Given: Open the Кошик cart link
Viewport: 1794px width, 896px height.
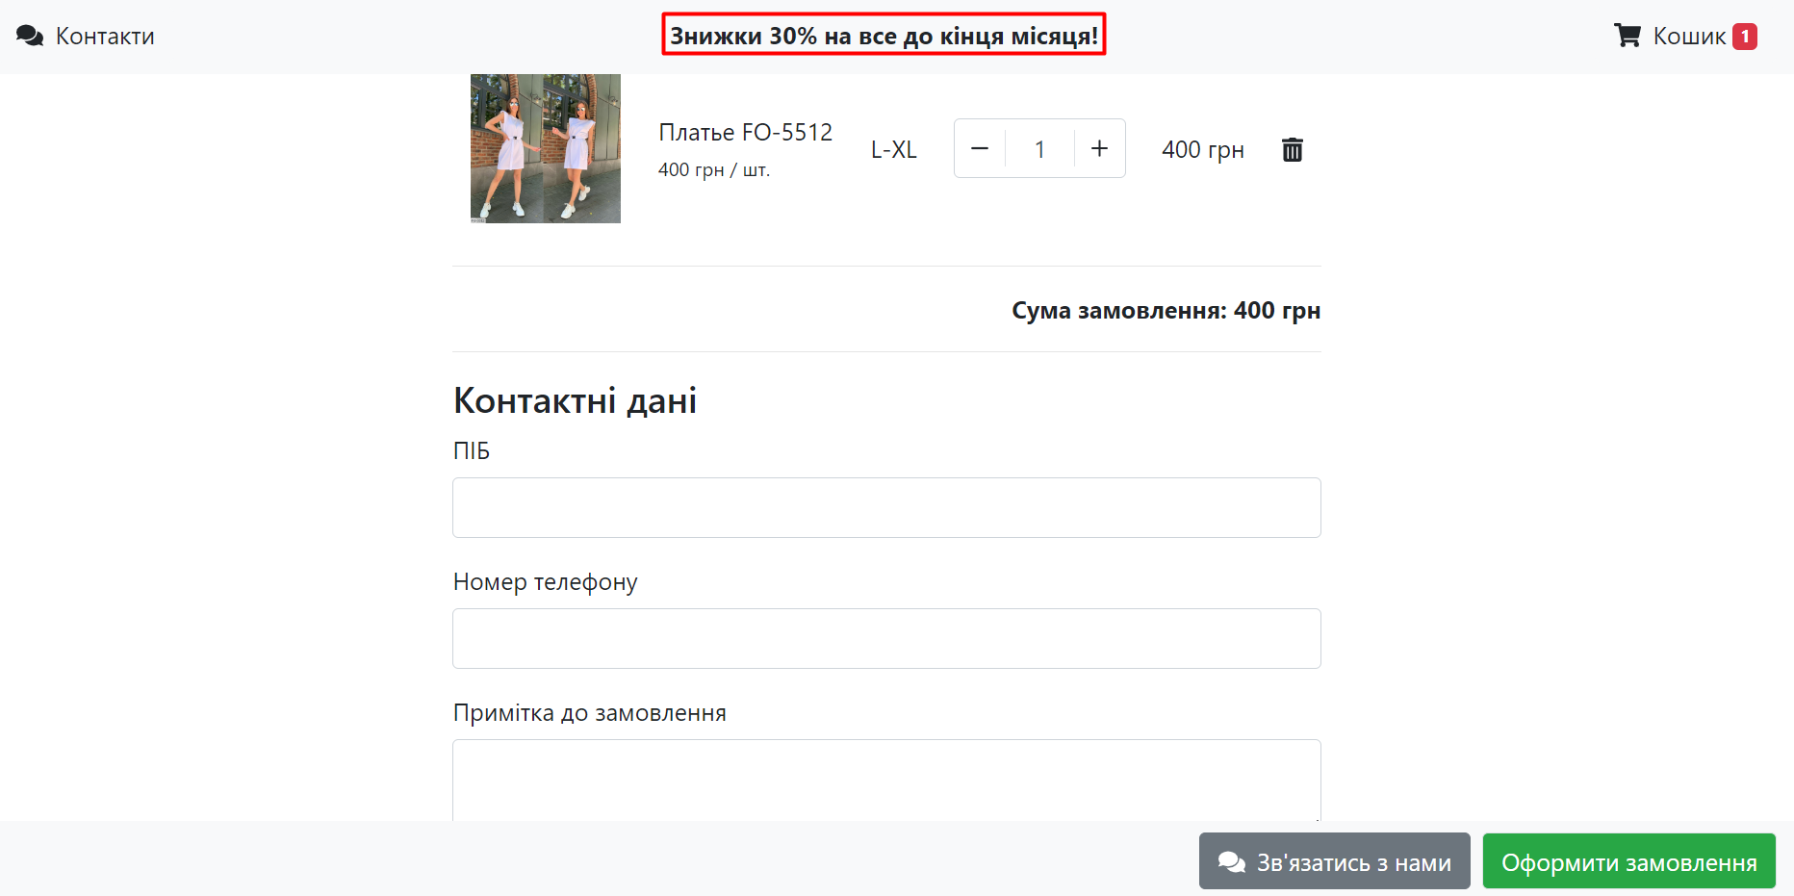Looking at the screenshot, I should [x=1685, y=37].
